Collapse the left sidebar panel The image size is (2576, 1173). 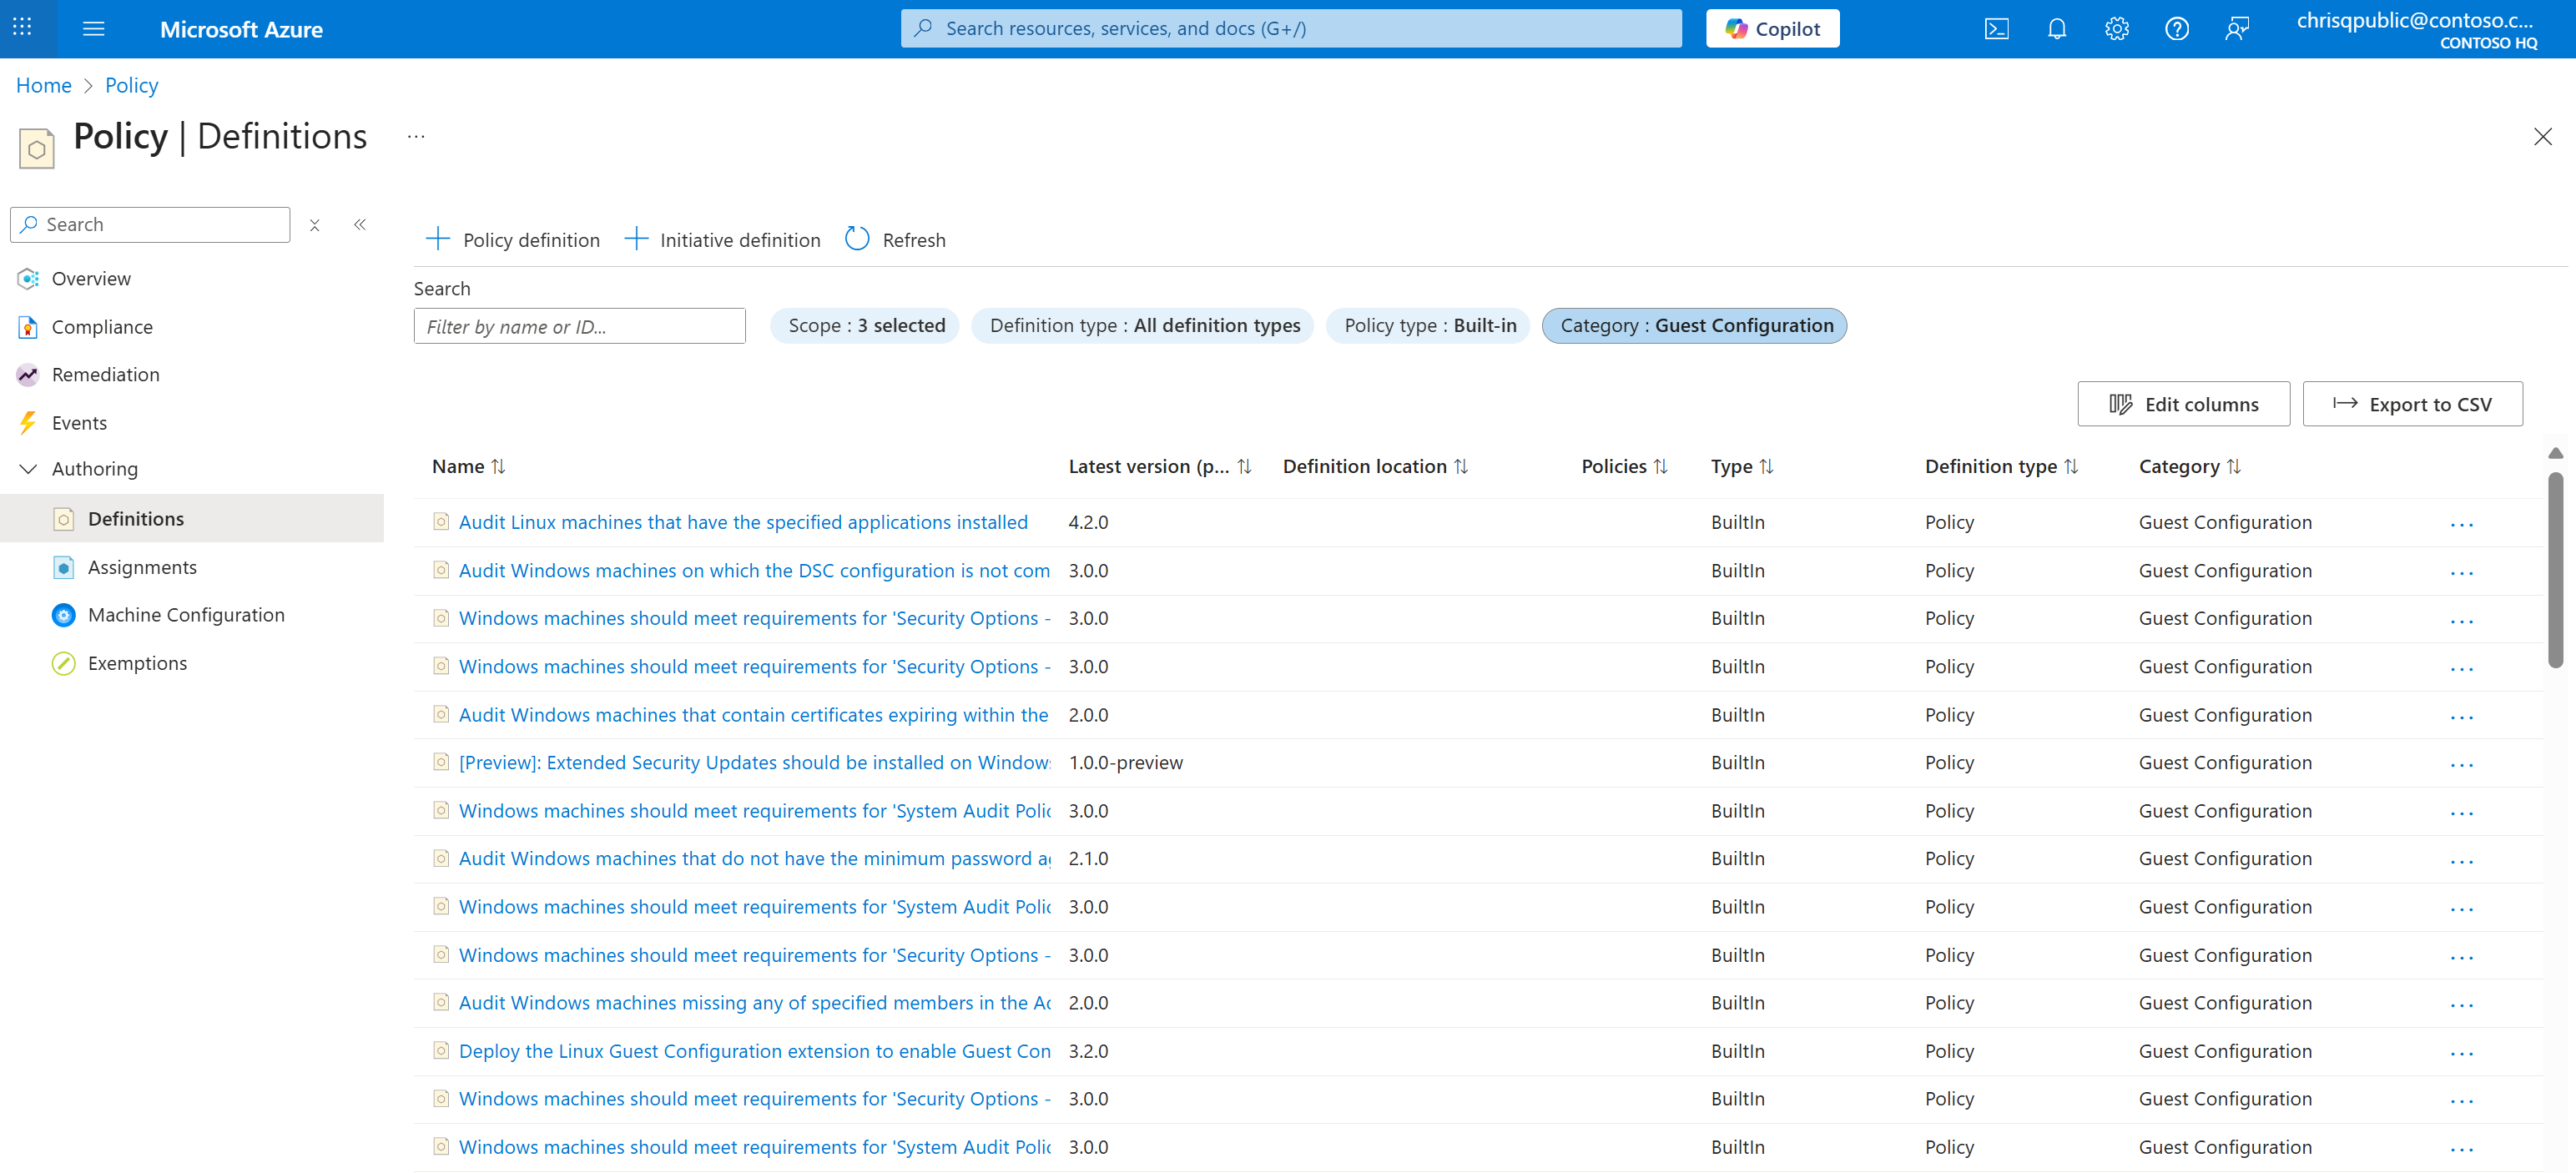pyautogui.click(x=360, y=224)
